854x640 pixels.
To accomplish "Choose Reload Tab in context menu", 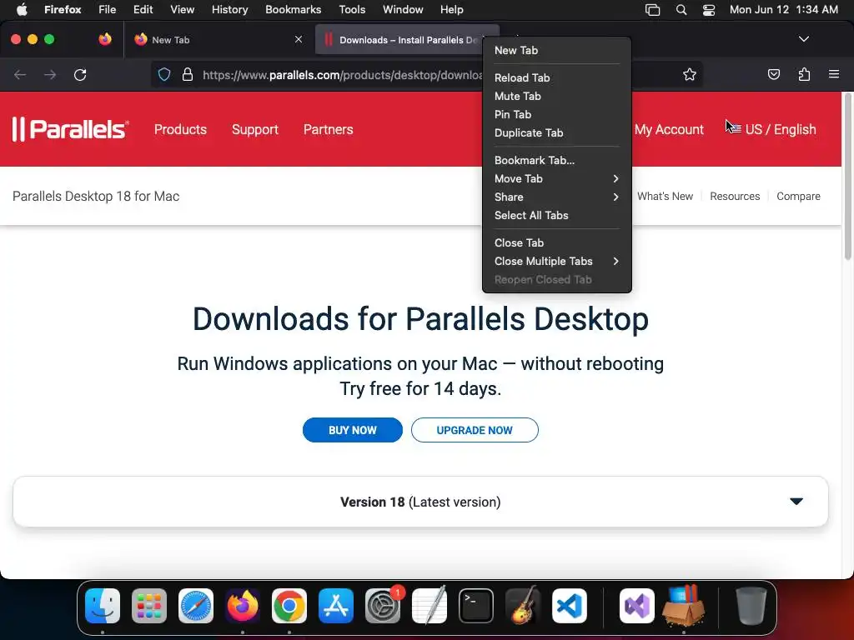I will pyautogui.click(x=556, y=77).
